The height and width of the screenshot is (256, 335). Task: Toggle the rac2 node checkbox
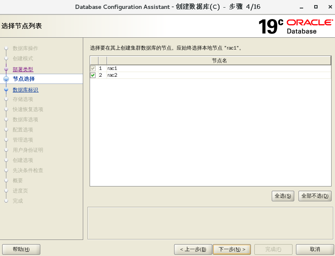93,75
